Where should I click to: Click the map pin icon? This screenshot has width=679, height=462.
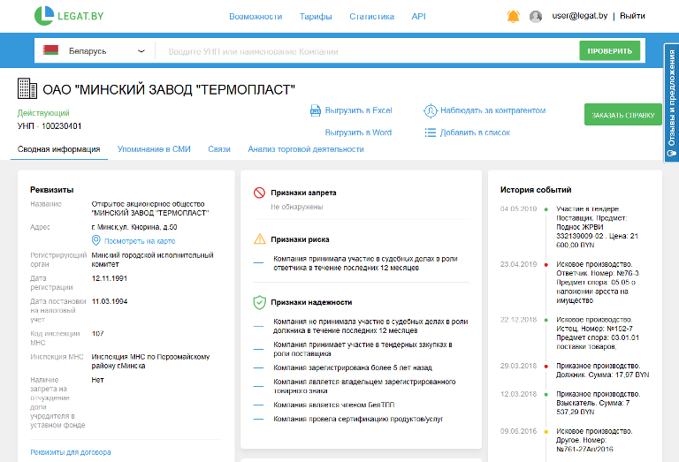[96, 240]
